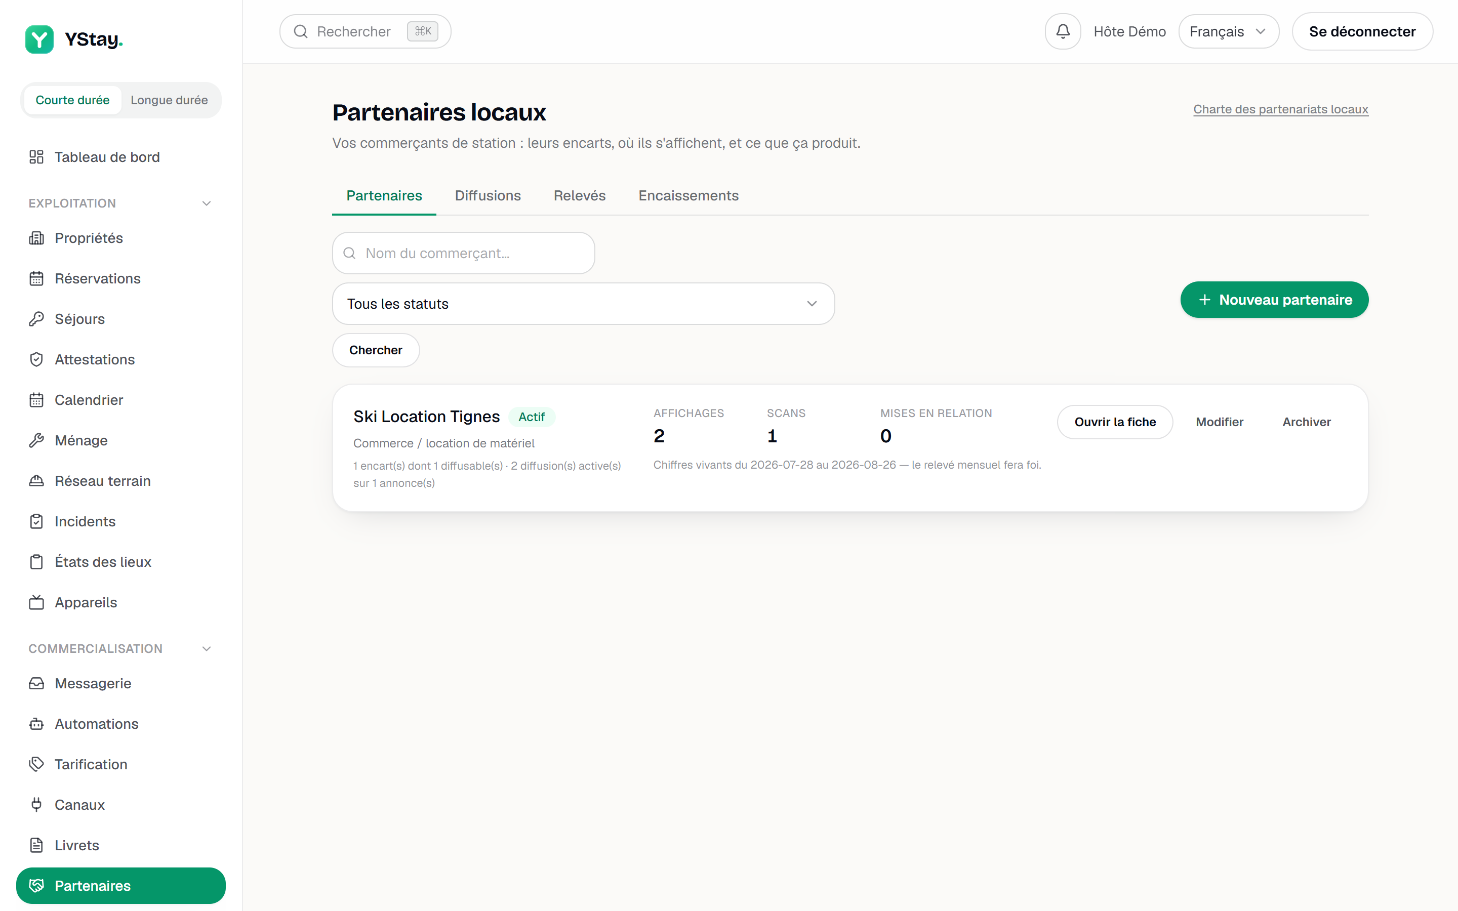The width and height of the screenshot is (1458, 911).
Task: Open Charte des partenariats locaux link
Action: 1281,109
